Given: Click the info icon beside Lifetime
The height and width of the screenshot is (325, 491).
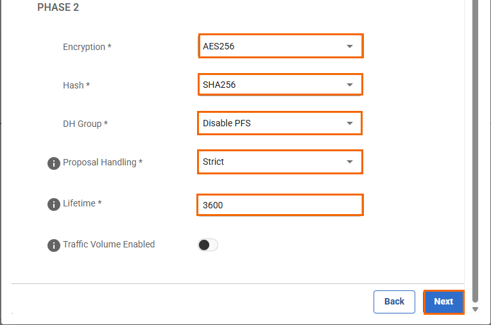Looking at the screenshot, I should 54,204.
